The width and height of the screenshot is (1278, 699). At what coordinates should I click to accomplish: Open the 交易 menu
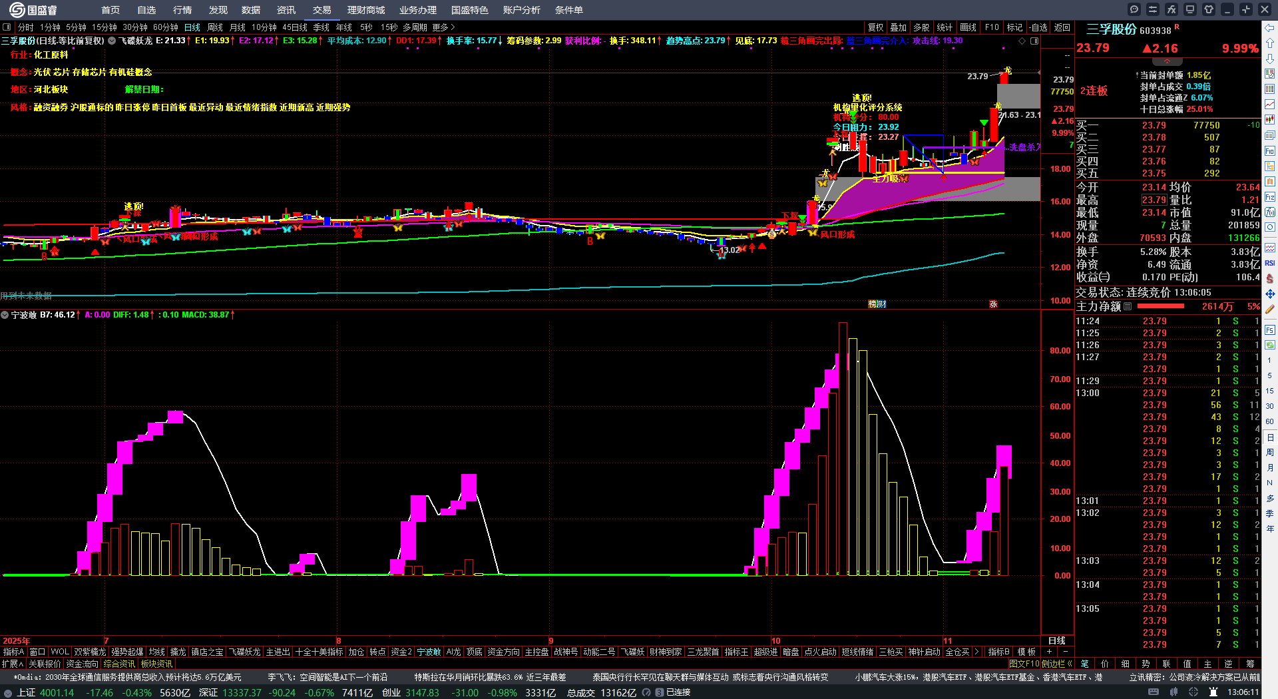point(322,10)
